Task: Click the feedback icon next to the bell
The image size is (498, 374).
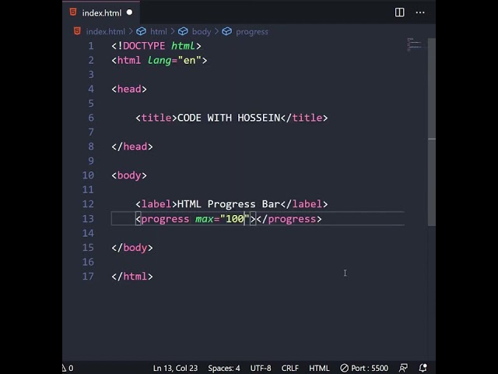Action: (x=403, y=368)
